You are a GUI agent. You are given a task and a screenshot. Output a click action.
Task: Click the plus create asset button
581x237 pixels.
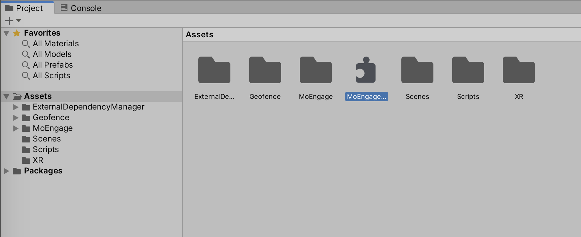point(9,21)
